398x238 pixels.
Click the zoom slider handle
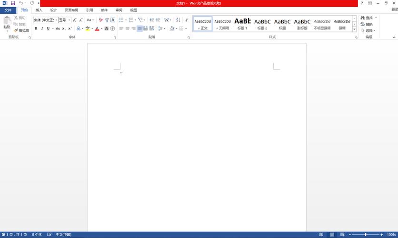point(366,235)
